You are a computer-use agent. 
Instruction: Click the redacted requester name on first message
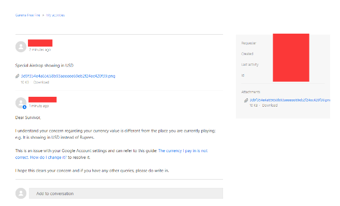[40, 43]
